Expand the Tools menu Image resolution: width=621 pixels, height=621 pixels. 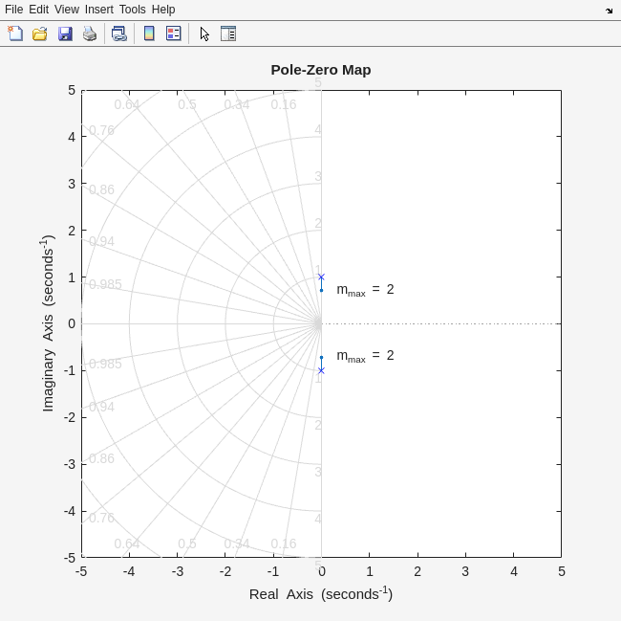(132, 10)
